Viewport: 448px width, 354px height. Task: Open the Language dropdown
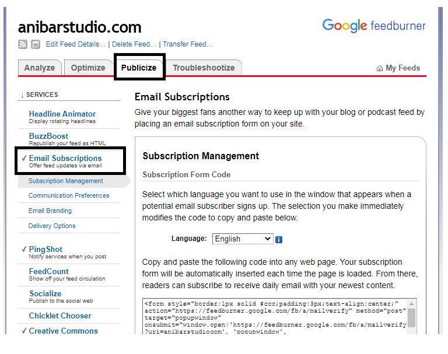tap(243, 239)
